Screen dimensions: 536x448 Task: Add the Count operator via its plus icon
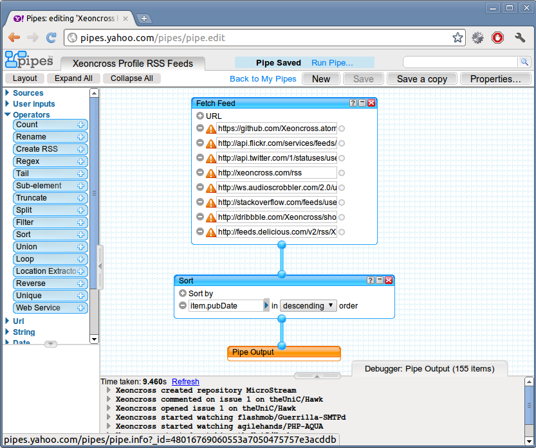click(80, 125)
